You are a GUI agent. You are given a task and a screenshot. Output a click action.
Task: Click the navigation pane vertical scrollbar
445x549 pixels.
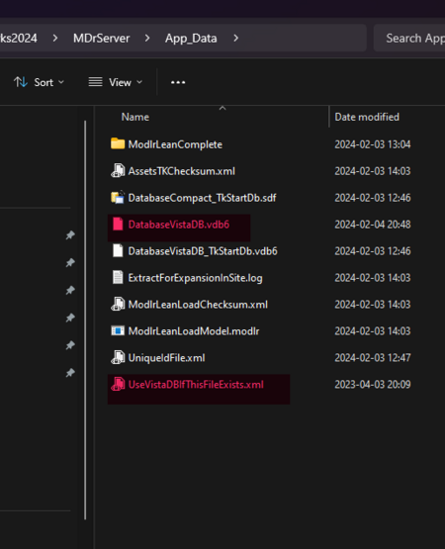[85, 319]
